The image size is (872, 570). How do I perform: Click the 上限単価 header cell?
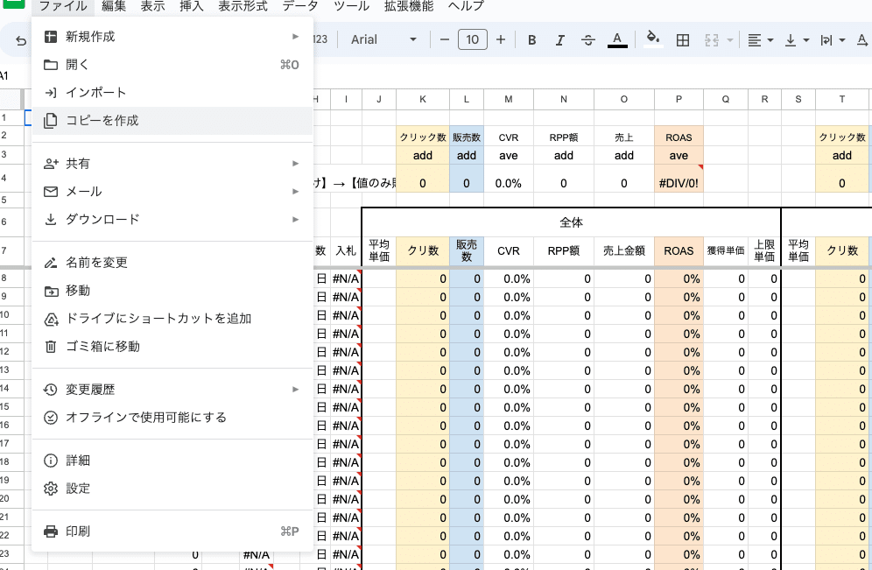point(764,251)
